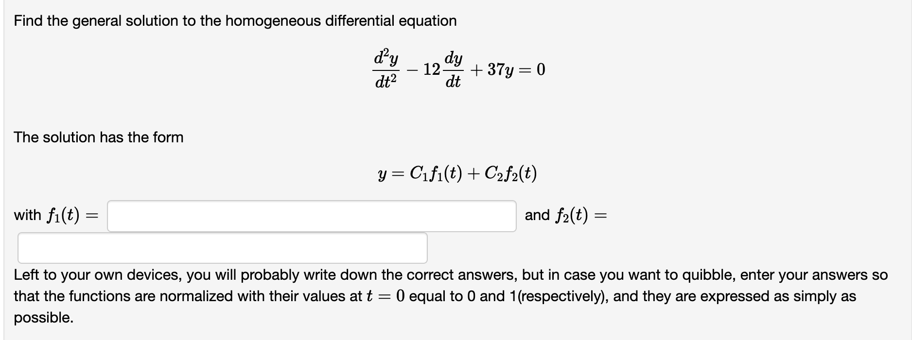Place cursor in the first answer box
The width and height of the screenshot is (912, 340).
pos(311,215)
